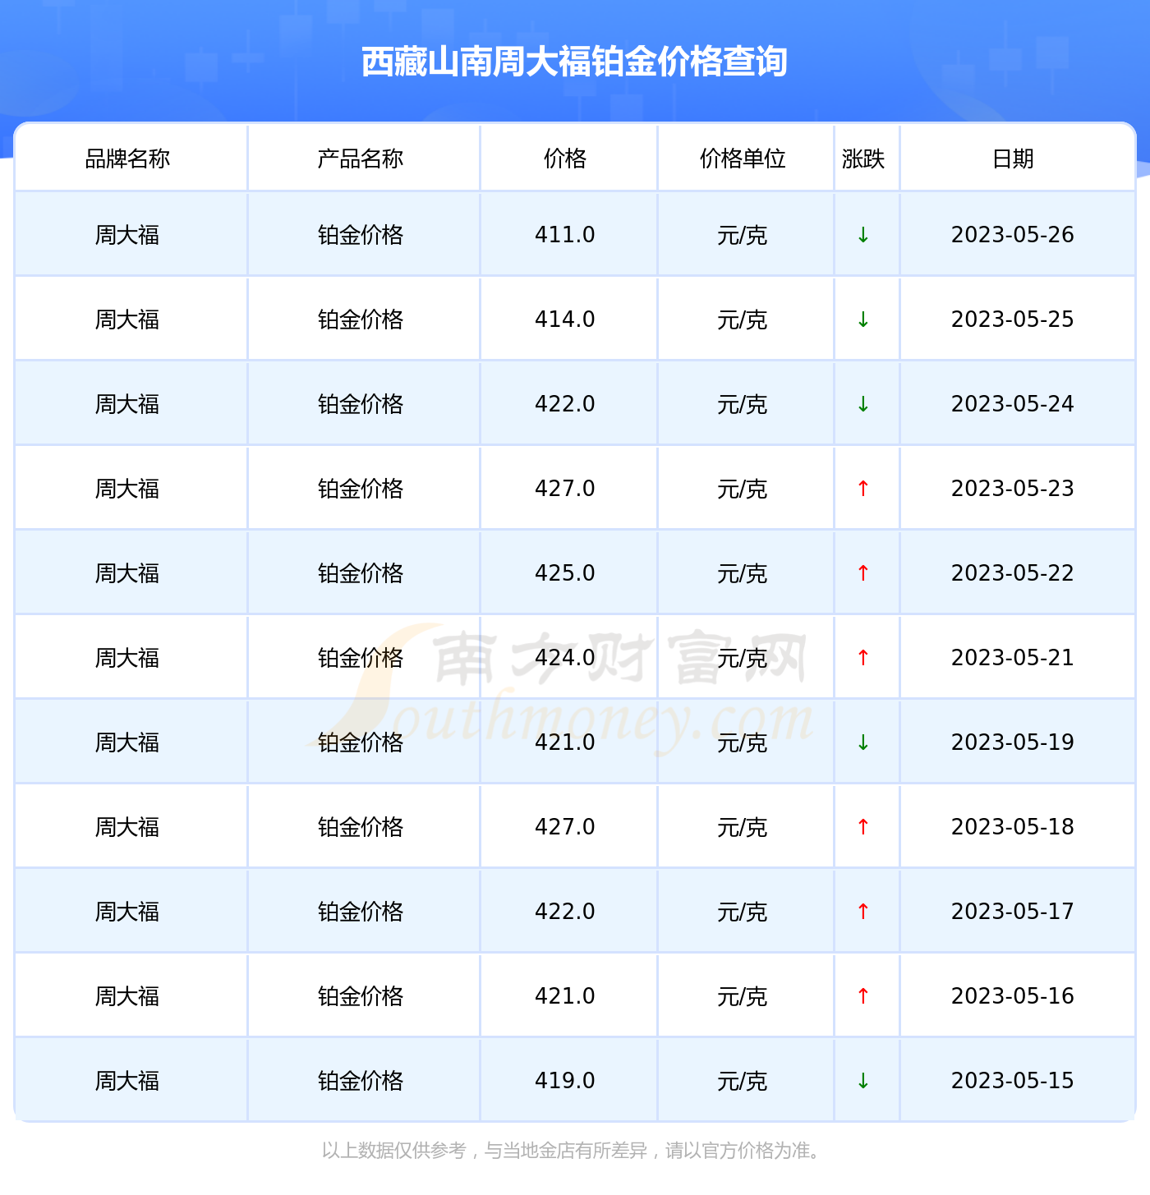Click 周大福 in the 2023-05-22 row
The height and width of the screenshot is (1195, 1150).
pos(127,573)
